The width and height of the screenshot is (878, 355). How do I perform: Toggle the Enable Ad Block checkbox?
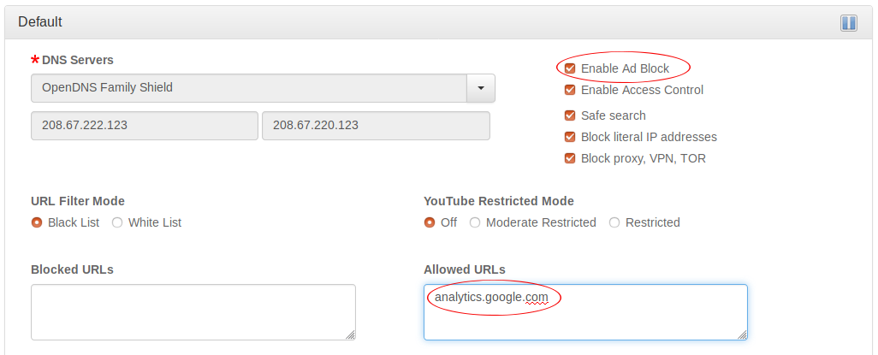pyautogui.click(x=570, y=68)
